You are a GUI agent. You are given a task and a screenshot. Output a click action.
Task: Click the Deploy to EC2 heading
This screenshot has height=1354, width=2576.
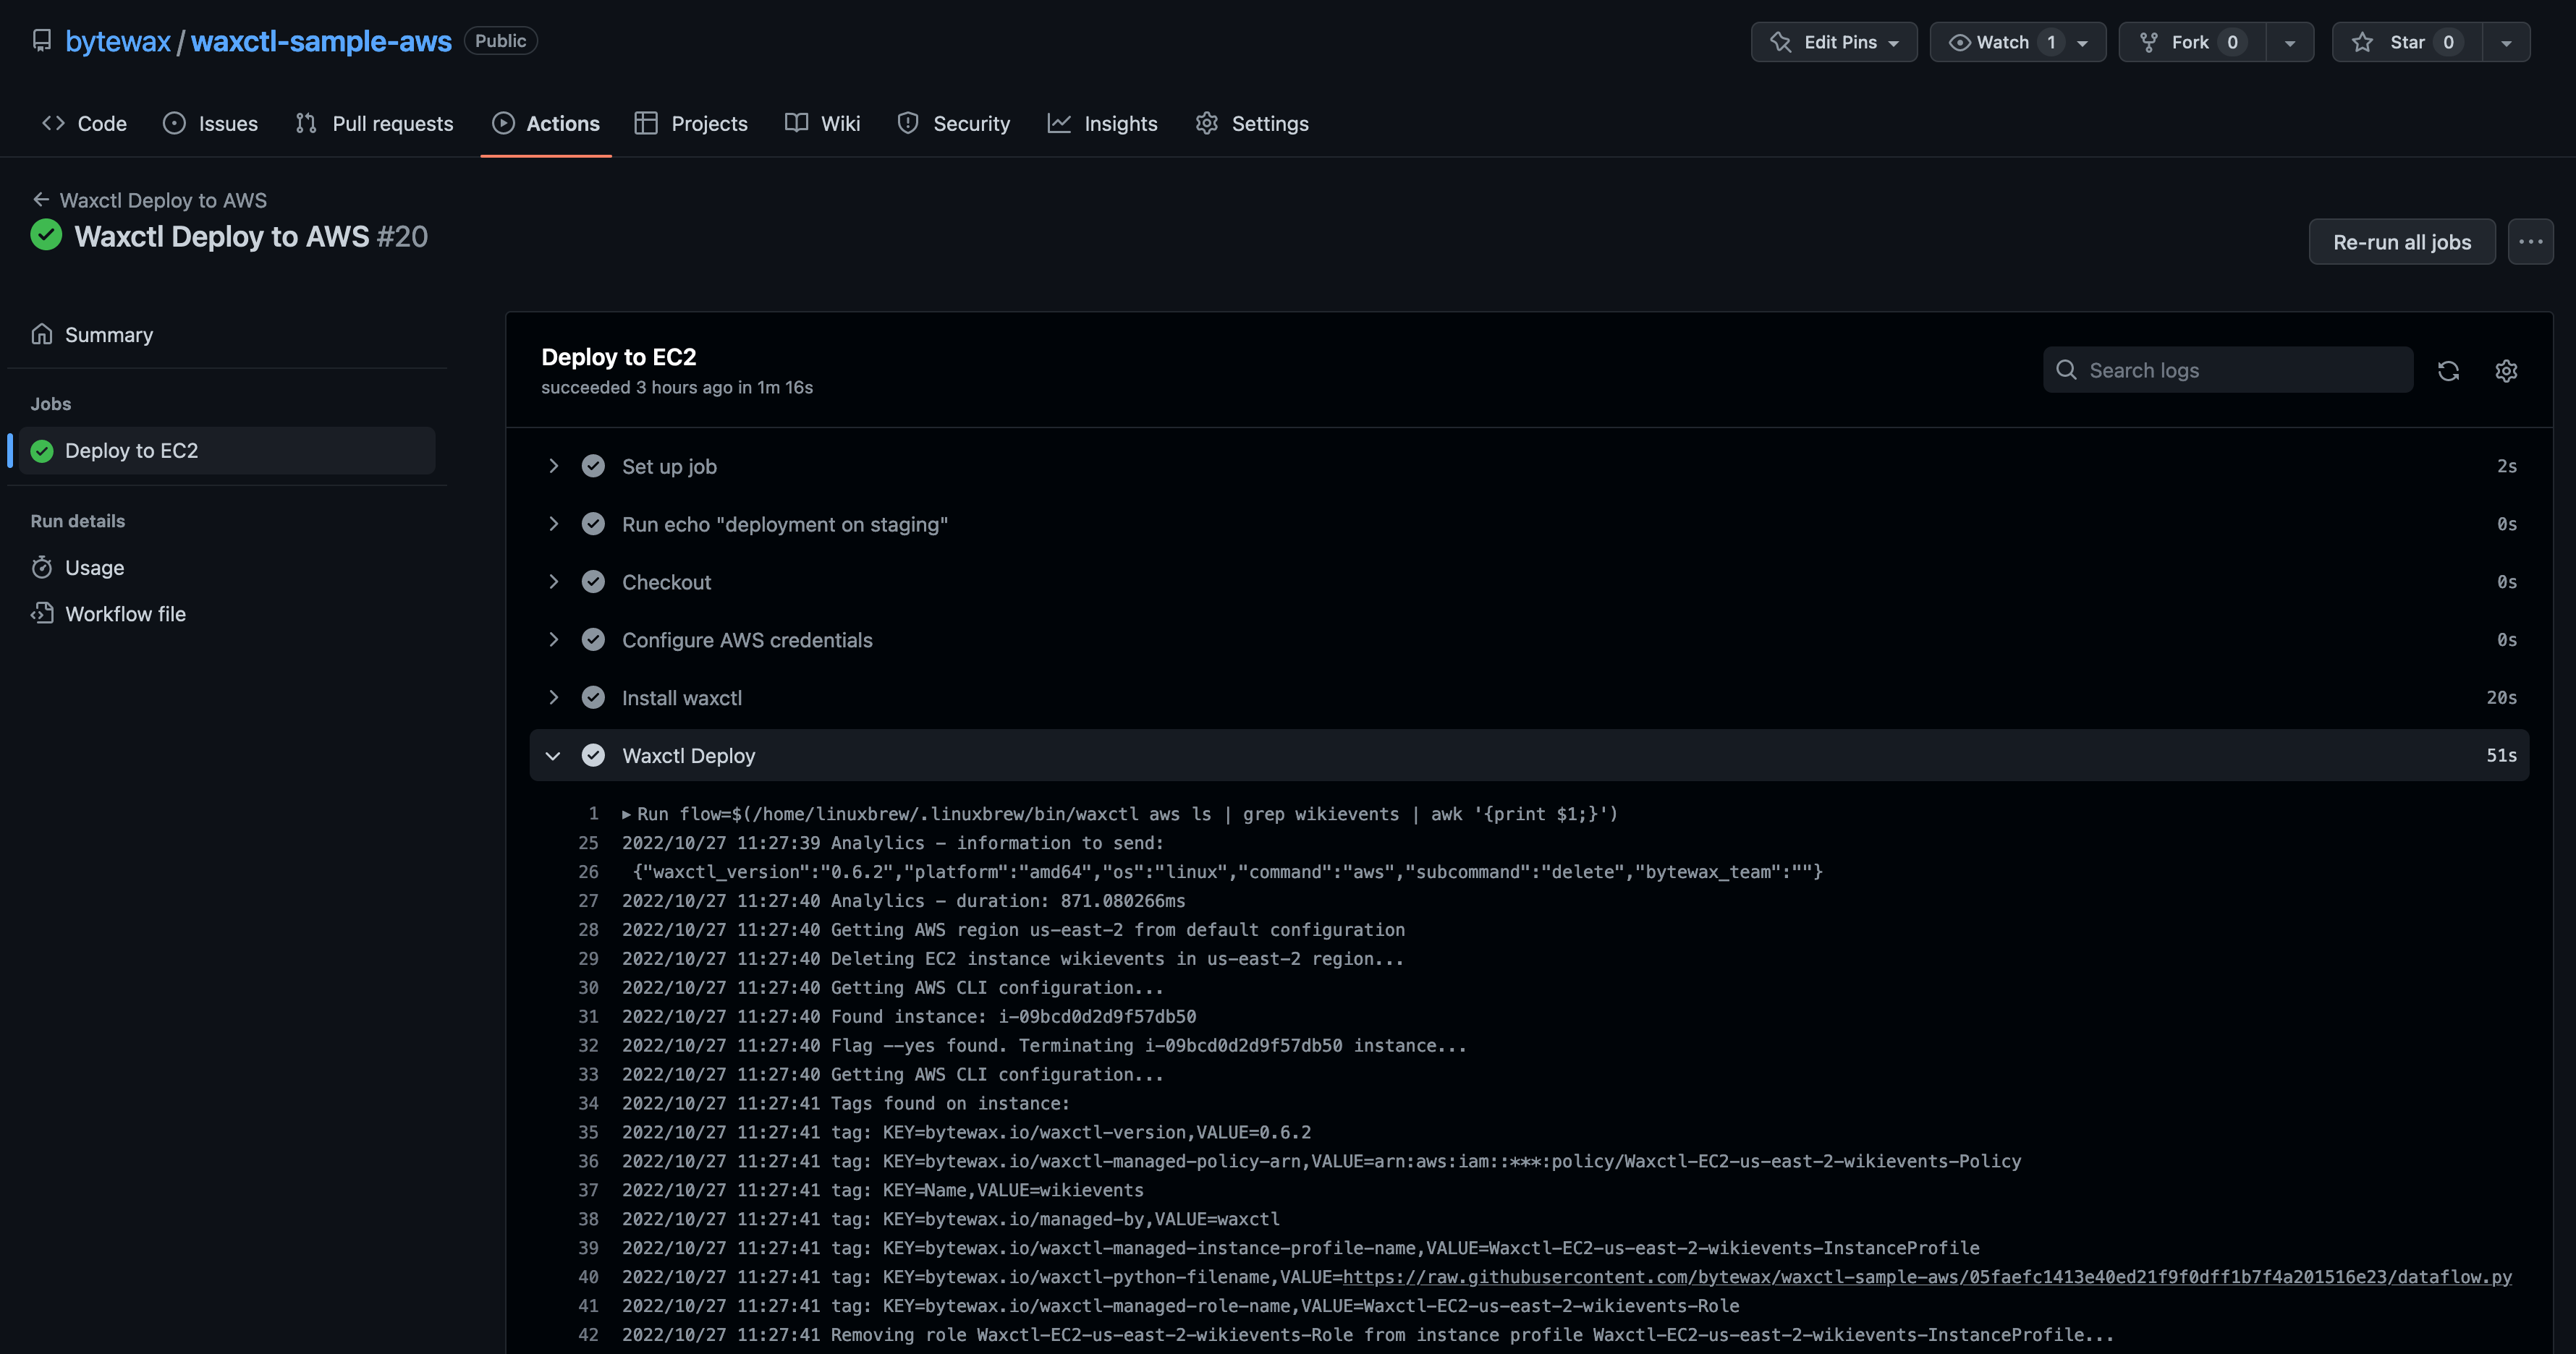pyautogui.click(x=619, y=357)
